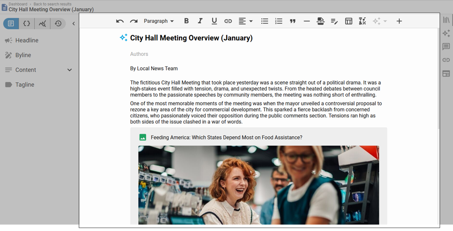
Task: Click the editor vertical scrollbar
Action: tap(439, 78)
